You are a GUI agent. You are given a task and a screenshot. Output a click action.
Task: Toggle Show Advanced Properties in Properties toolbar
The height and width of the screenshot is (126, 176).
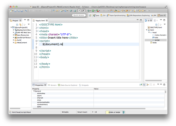click(x=147, y=85)
